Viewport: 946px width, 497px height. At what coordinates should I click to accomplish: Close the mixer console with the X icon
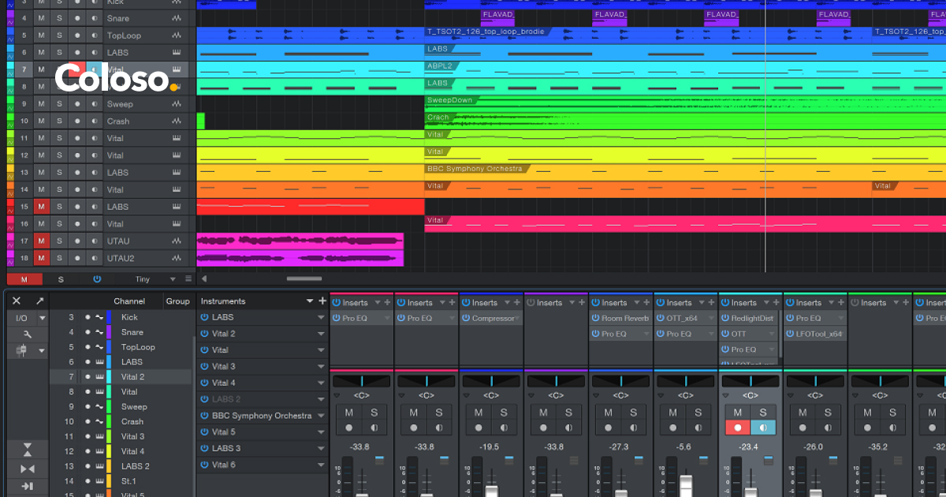click(17, 301)
